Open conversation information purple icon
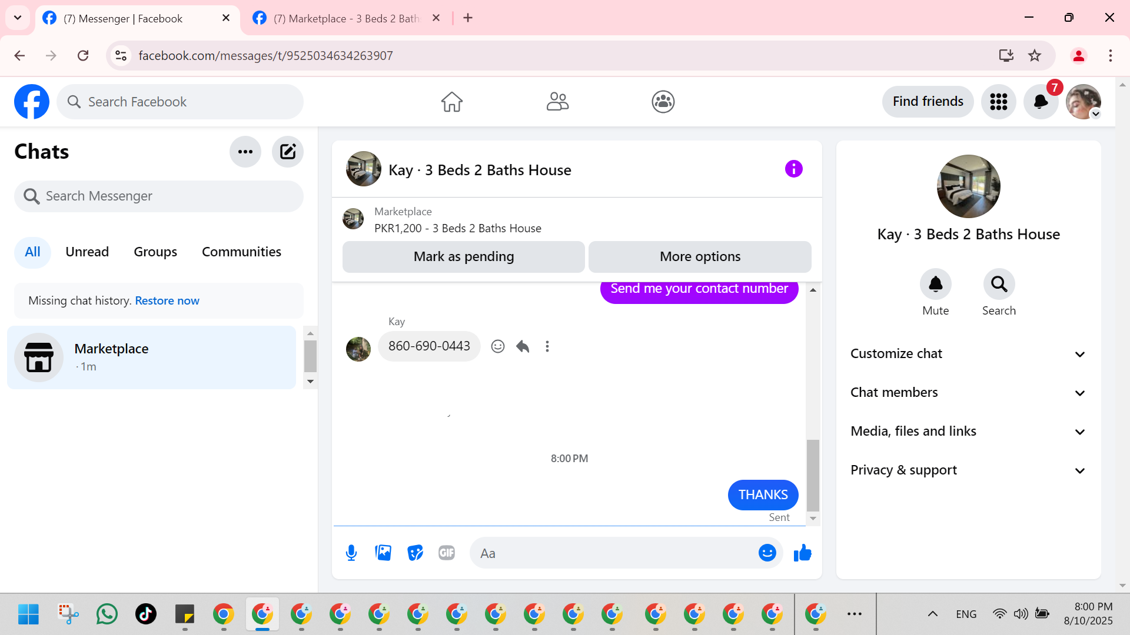This screenshot has height=635, width=1130. [x=793, y=169]
